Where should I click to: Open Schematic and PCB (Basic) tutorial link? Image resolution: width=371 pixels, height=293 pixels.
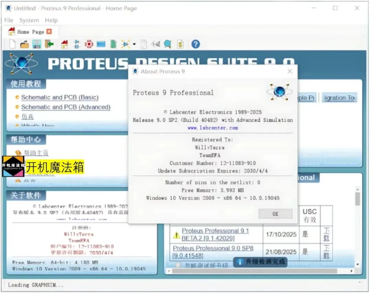[x=60, y=97]
